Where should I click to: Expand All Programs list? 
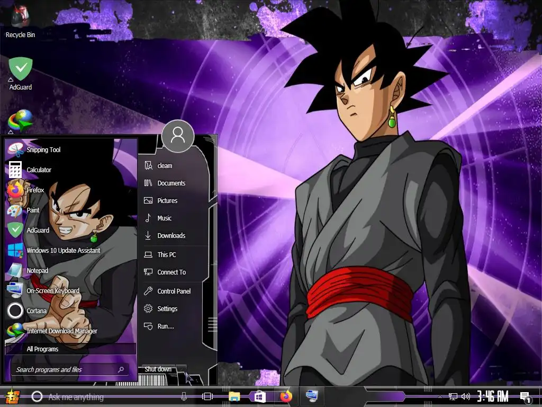(x=70, y=349)
